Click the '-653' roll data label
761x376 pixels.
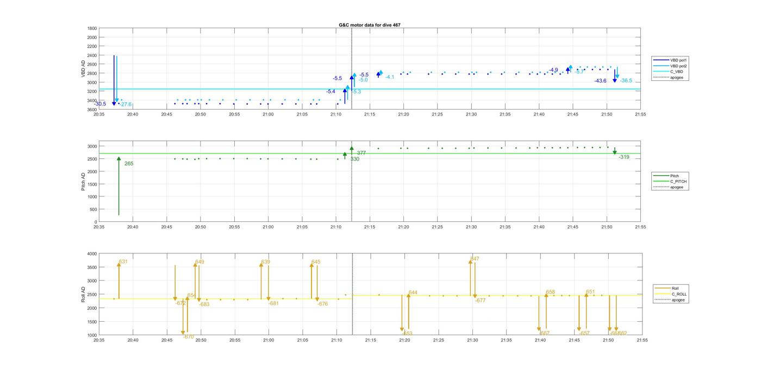coord(407,334)
